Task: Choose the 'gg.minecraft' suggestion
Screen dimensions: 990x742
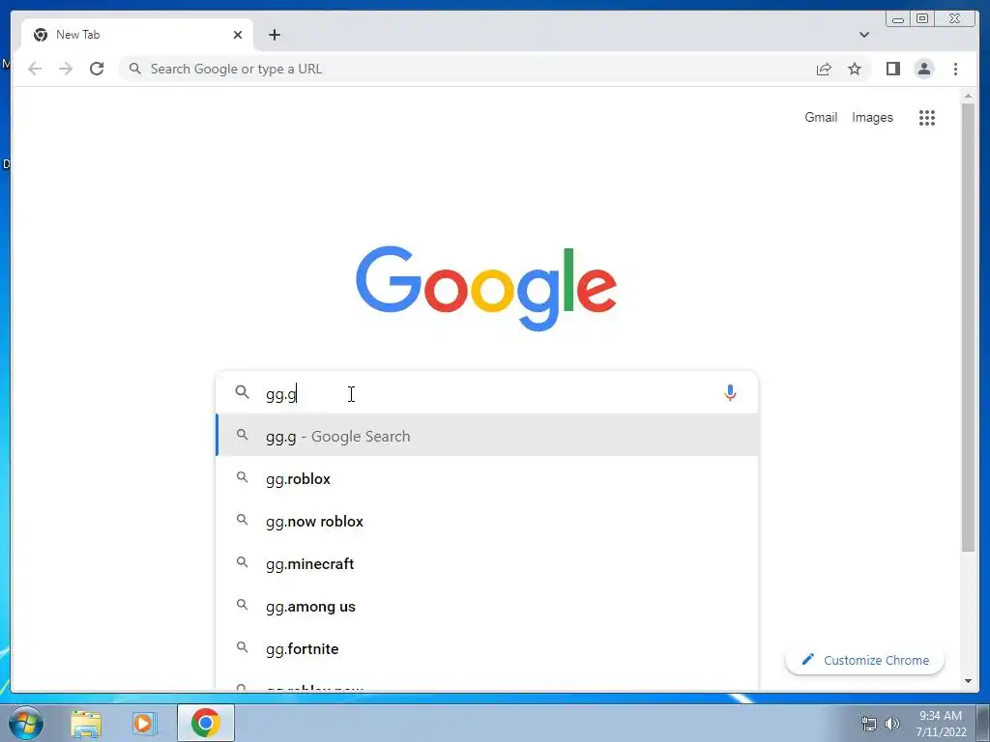Action: click(x=487, y=563)
